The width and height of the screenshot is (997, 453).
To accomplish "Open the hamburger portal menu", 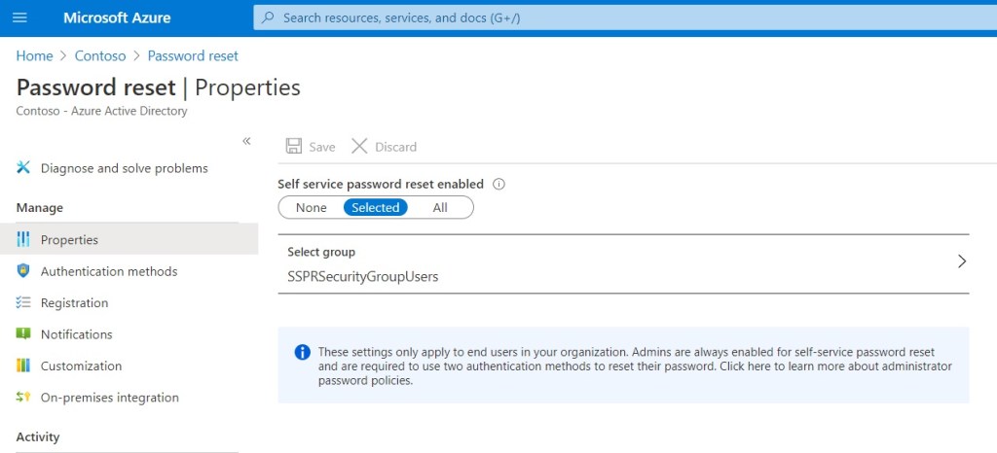I will (x=19, y=18).
